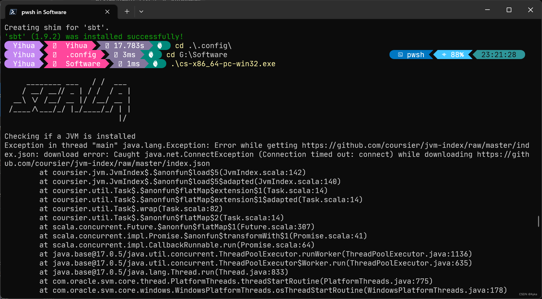Click the folder icon before '.config'
The width and height of the screenshot is (542, 299).
coord(55,55)
